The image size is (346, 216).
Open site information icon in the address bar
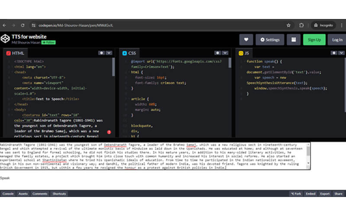[x=34, y=25]
